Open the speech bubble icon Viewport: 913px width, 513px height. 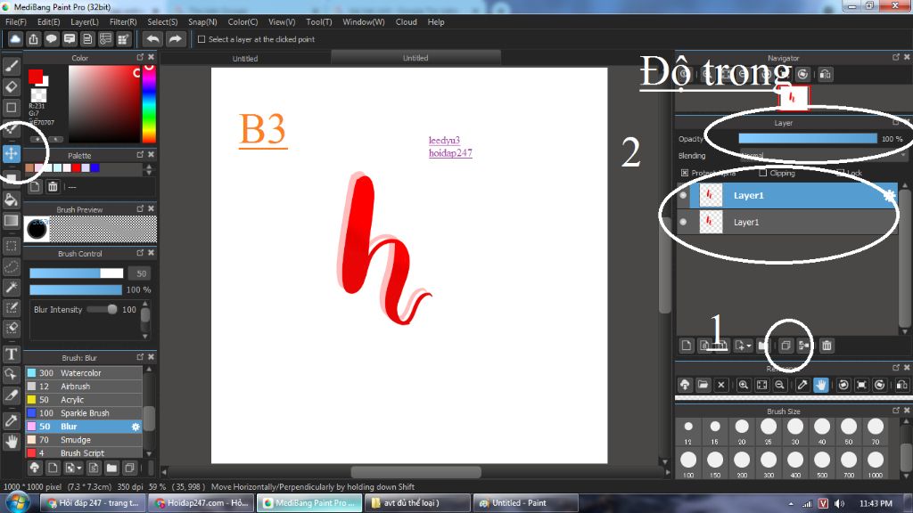pos(51,39)
